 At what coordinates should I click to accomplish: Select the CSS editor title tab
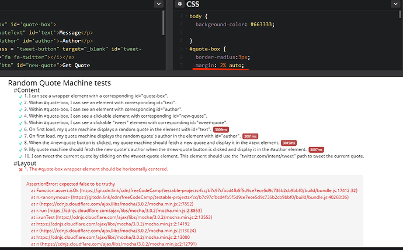193,5
